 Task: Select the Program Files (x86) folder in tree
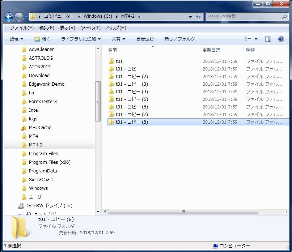point(50,162)
